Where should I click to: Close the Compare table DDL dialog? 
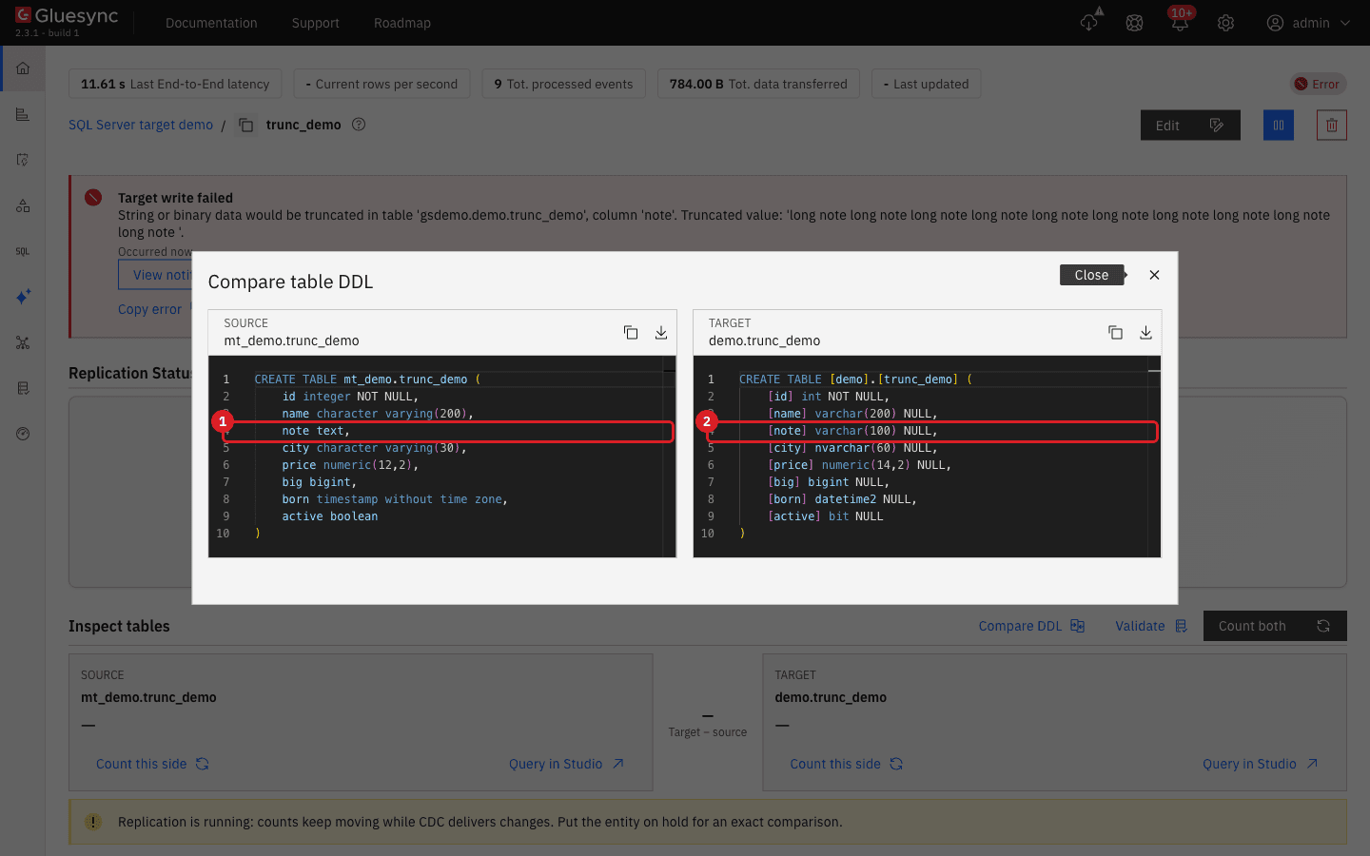click(x=1154, y=275)
